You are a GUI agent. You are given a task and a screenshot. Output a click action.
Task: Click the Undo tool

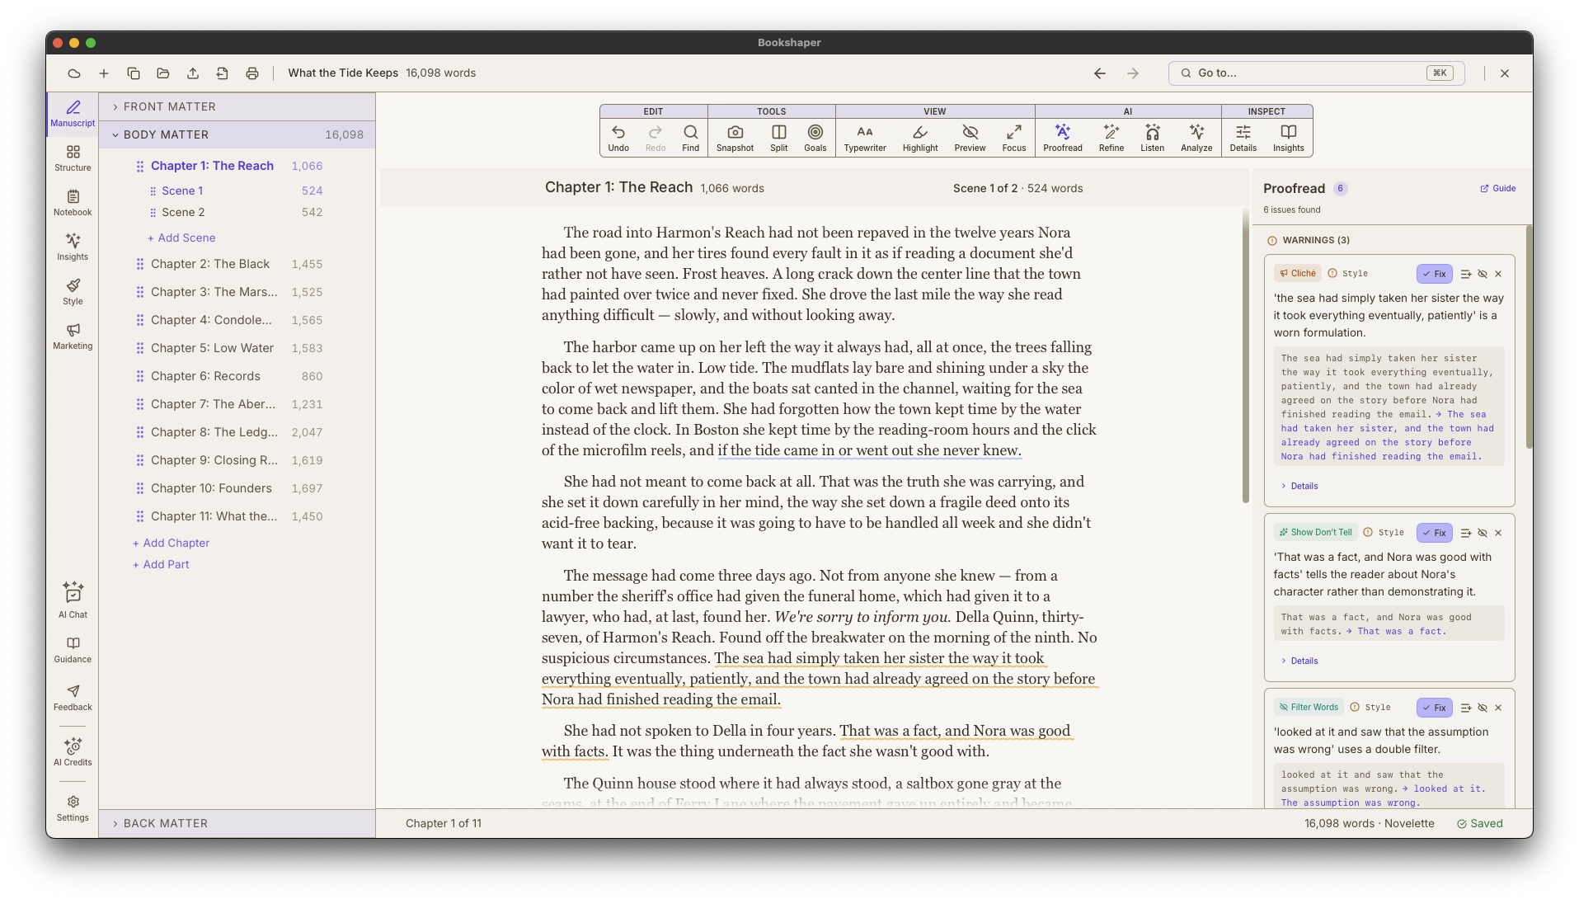618,138
